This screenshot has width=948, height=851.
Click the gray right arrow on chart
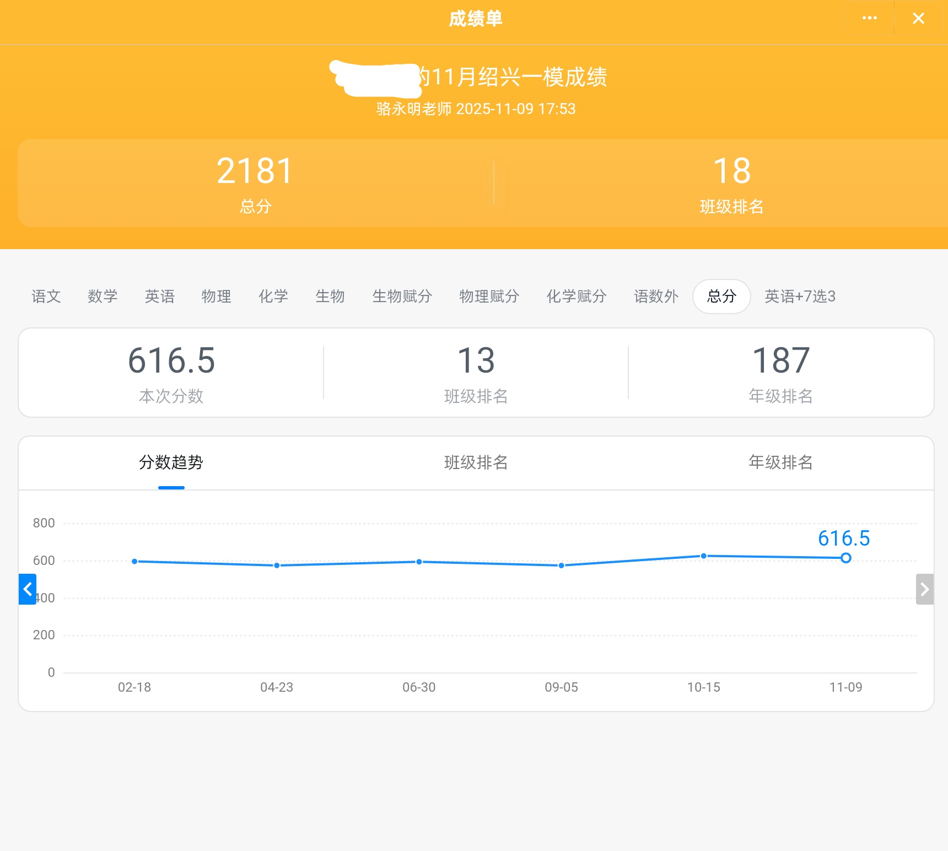point(924,589)
